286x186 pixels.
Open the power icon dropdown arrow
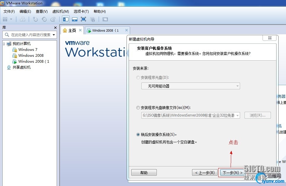click(x=11, y=19)
